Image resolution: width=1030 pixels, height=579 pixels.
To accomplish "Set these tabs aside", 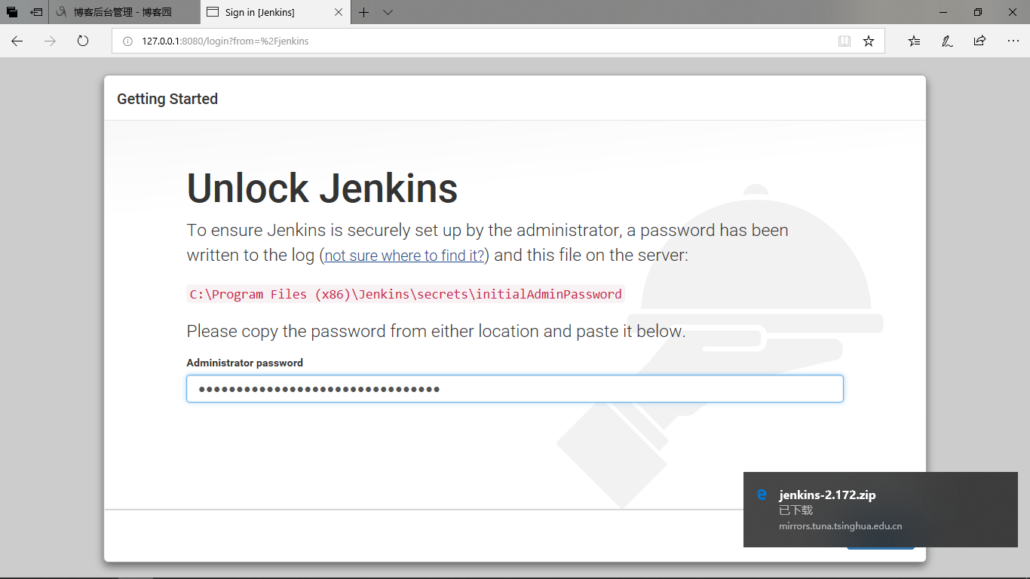I will pos(36,12).
